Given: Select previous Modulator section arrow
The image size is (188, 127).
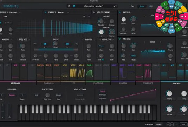Looking at the screenshot, I should click(100, 40).
